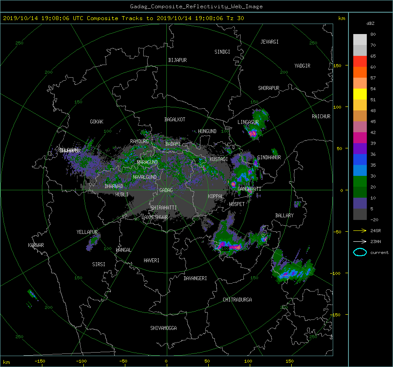Click the JEVARGI label
The width and height of the screenshot is (393, 367).
(x=269, y=42)
